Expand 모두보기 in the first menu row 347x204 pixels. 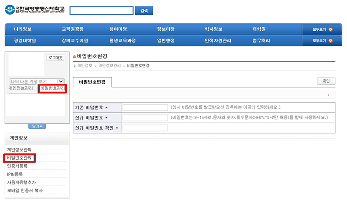coord(322,29)
